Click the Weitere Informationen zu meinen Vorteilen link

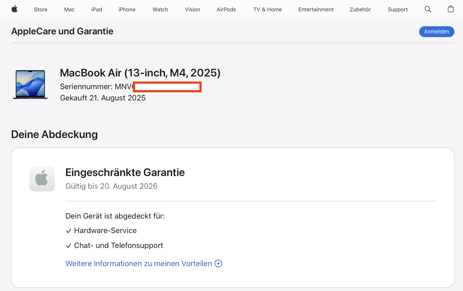pos(139,263)
